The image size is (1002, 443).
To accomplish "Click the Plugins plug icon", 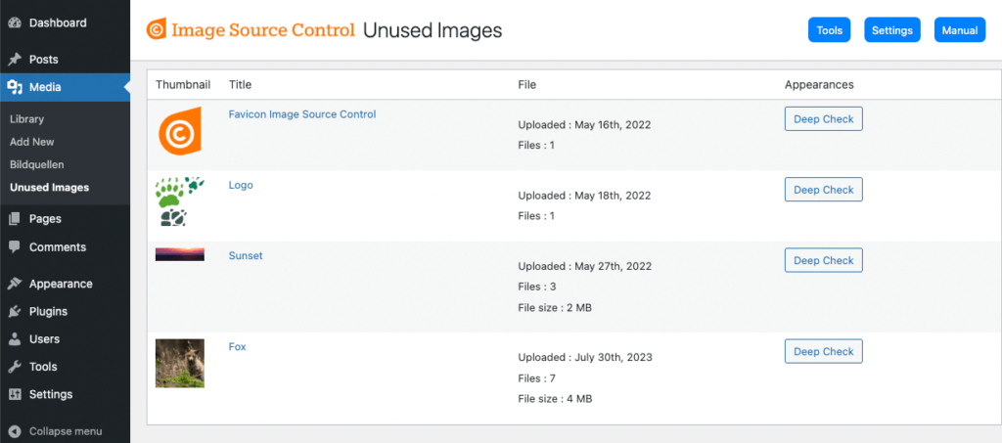I will click(15, 312).
